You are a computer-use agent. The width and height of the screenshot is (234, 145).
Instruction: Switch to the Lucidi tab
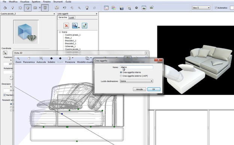coord(71,18)
